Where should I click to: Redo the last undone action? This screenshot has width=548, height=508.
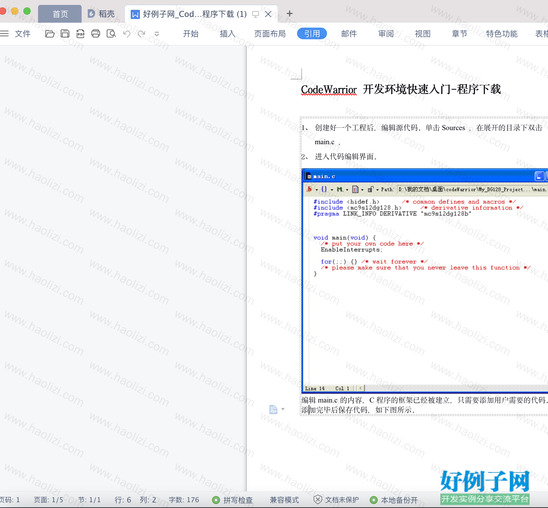click(141, 34)
